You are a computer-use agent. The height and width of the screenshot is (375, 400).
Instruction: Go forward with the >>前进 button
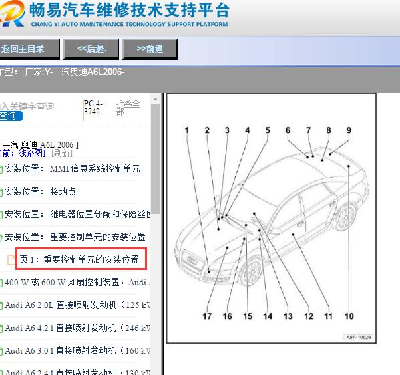coord(150,49)
